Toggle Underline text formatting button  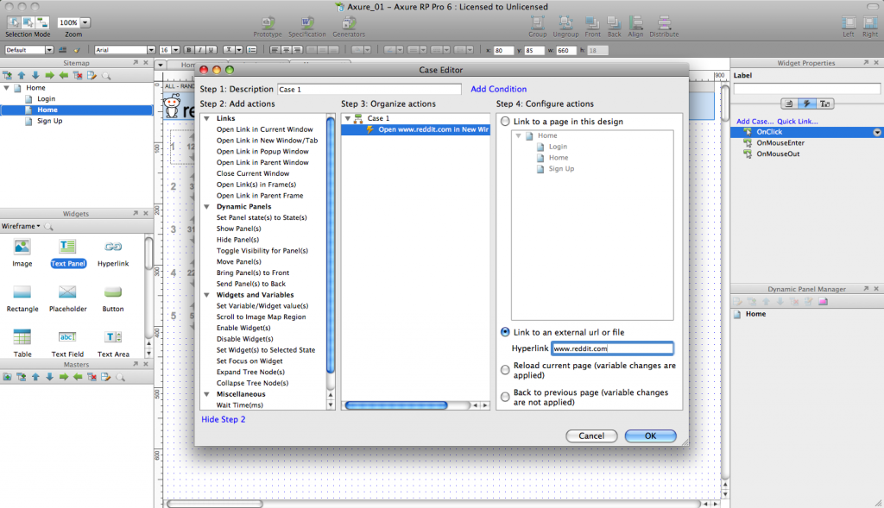tap(211, 50)
